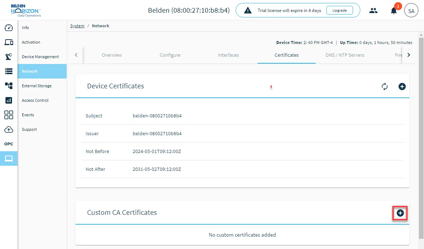
Task: Follow the System breadcrumb link
Action: [x=77, y=26]
